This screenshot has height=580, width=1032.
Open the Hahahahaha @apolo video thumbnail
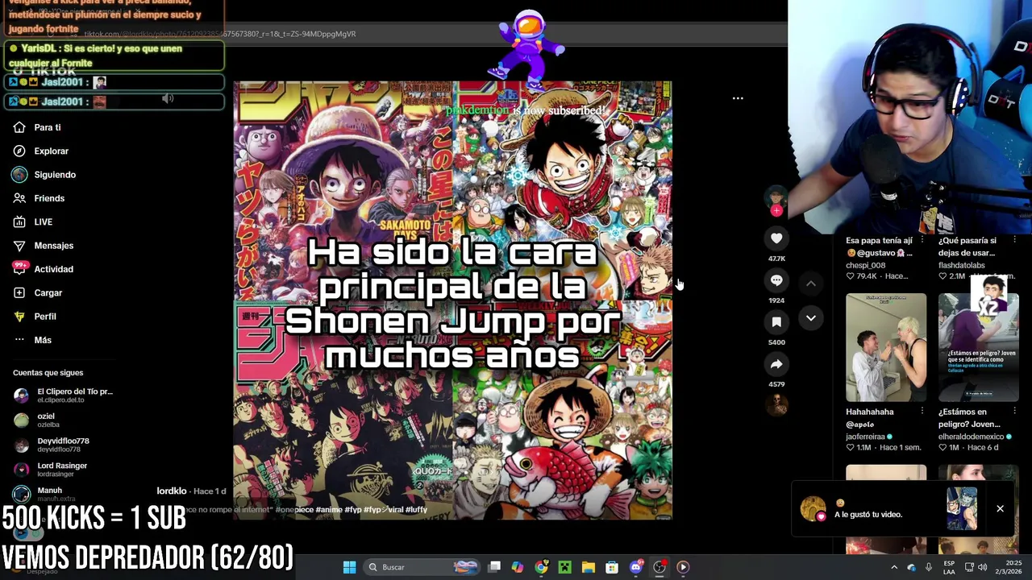tap(886, 348)
